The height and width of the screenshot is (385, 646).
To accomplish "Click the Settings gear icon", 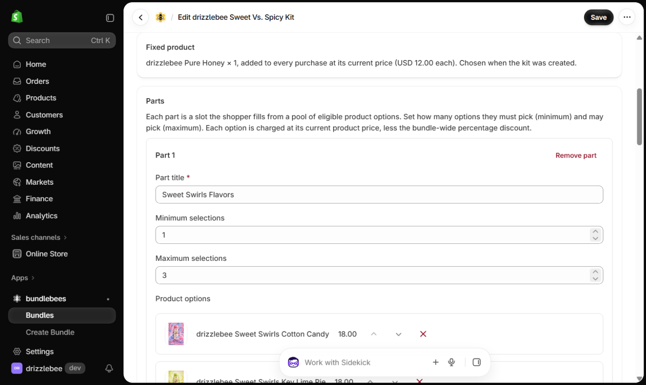I will pos(17,352).
